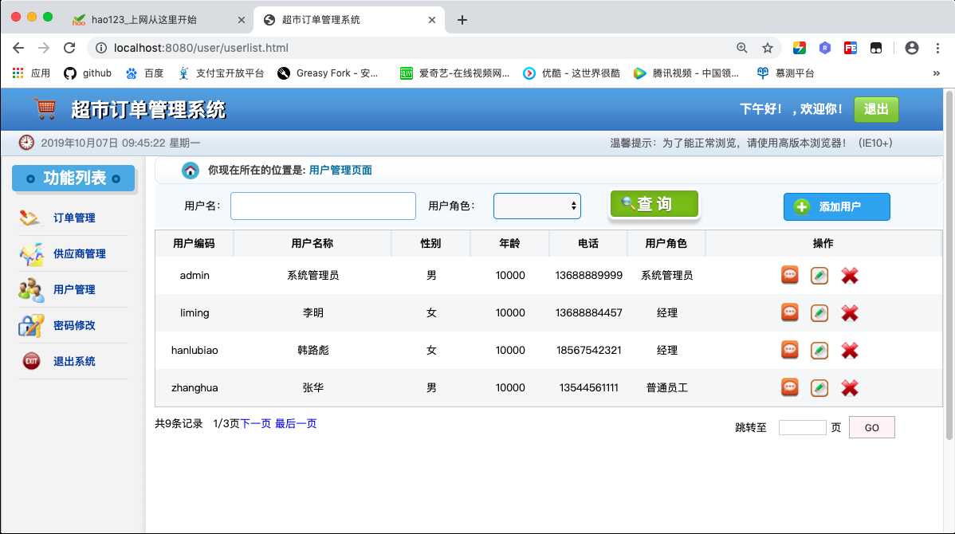Click the red FE extension icon
This screenshot has width=955, height=534.
pos(851,48)
